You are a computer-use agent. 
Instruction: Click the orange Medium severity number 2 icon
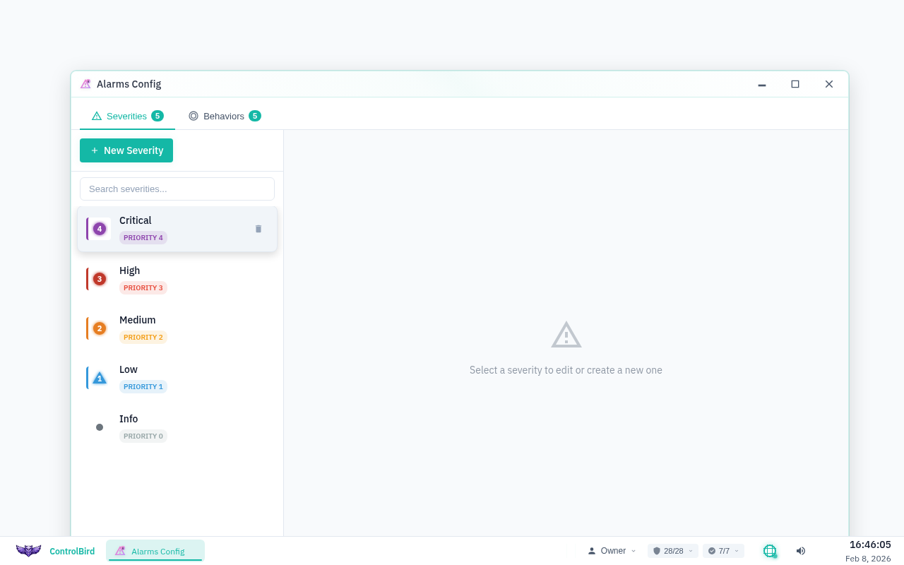coord(100,328)
